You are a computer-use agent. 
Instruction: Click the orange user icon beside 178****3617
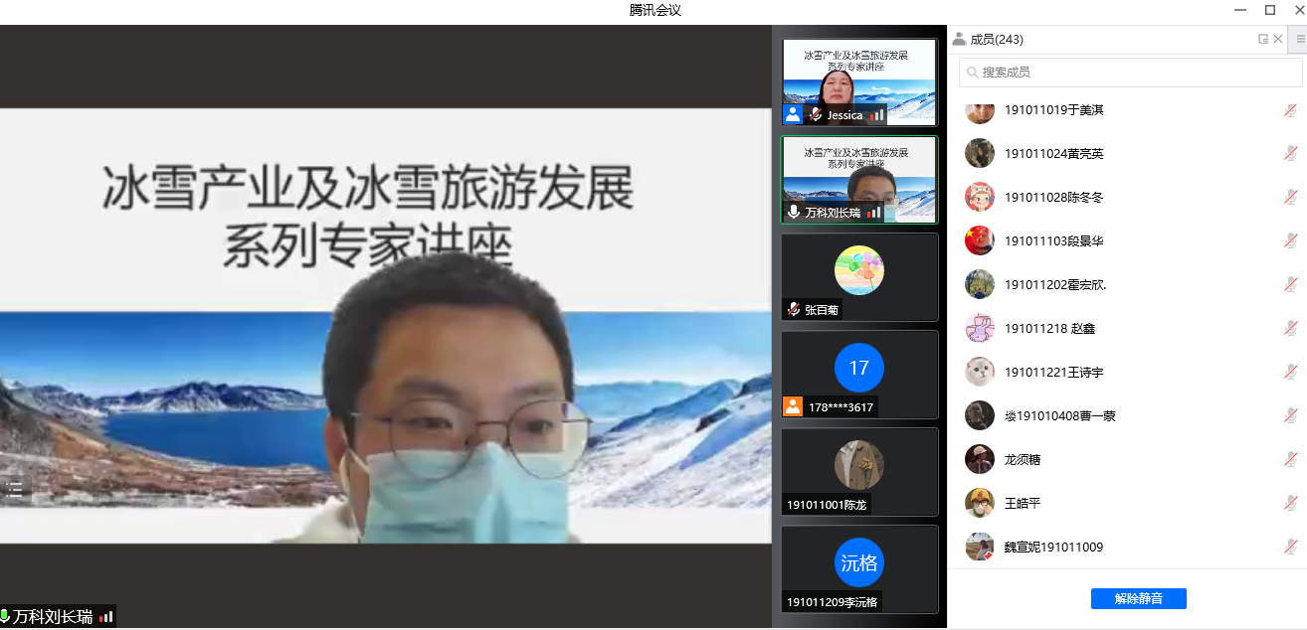(793, 406)
